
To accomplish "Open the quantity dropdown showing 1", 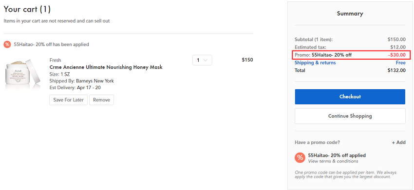I will coord(202,60).
